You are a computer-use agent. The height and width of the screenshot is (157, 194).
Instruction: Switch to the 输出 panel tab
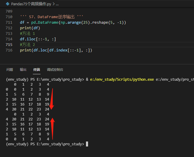coord(23,70)
